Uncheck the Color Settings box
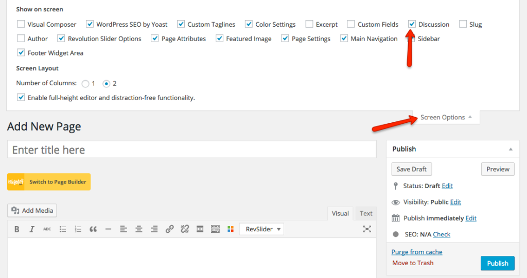This screenshot has width=527, height=278. point(249,24)
